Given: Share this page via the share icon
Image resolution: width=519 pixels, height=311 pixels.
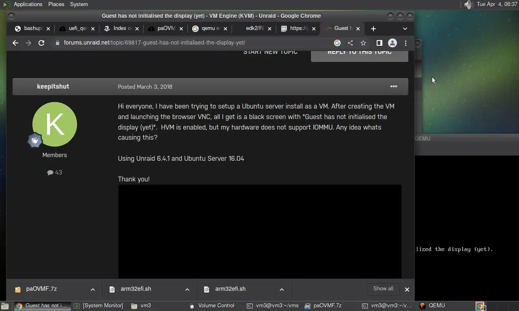Looking at the screenshot, I should [x=350, y=43].
